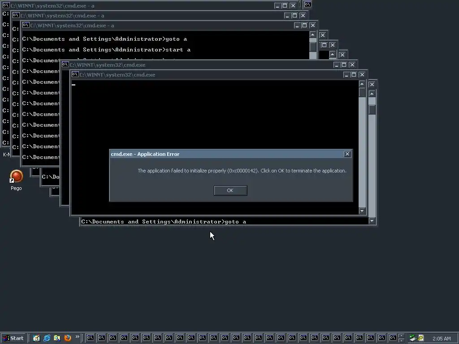
Task: Click the scrollbar thumb in front cmd.exe window
Action: [362, 92]
